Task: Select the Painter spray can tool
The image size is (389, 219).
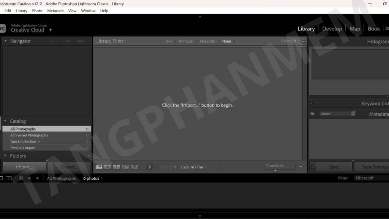Action: tap(150, 167)
